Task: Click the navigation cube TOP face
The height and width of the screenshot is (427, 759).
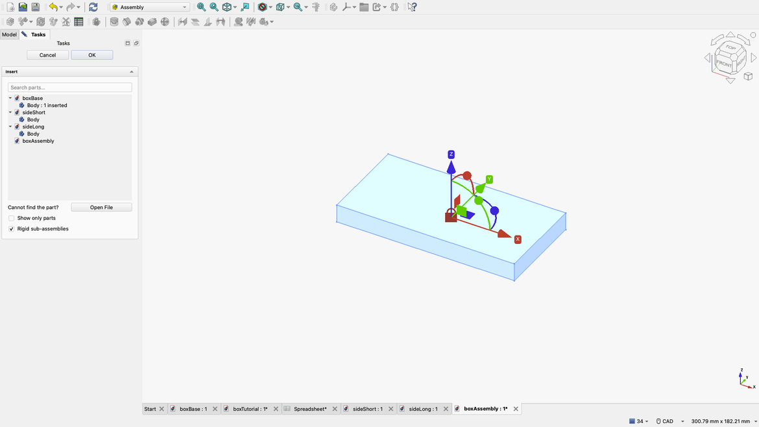Action: 730,47
